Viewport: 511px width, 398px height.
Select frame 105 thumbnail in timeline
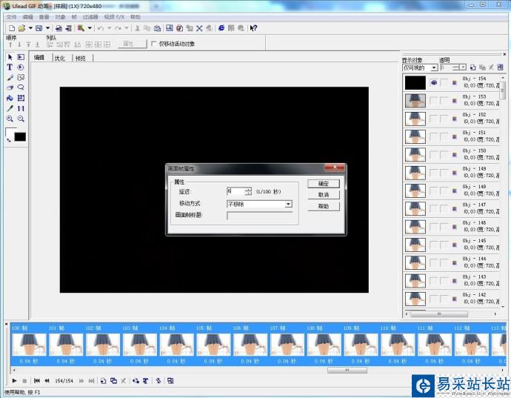point(213,345)
